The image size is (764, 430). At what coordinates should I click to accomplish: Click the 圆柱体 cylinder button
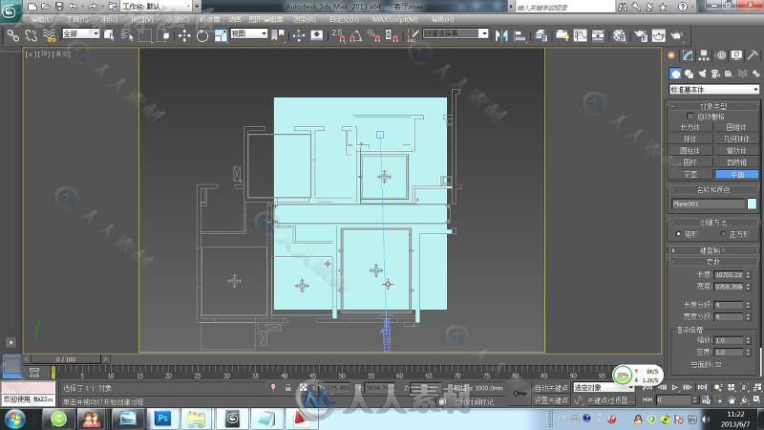pos(690,151)
